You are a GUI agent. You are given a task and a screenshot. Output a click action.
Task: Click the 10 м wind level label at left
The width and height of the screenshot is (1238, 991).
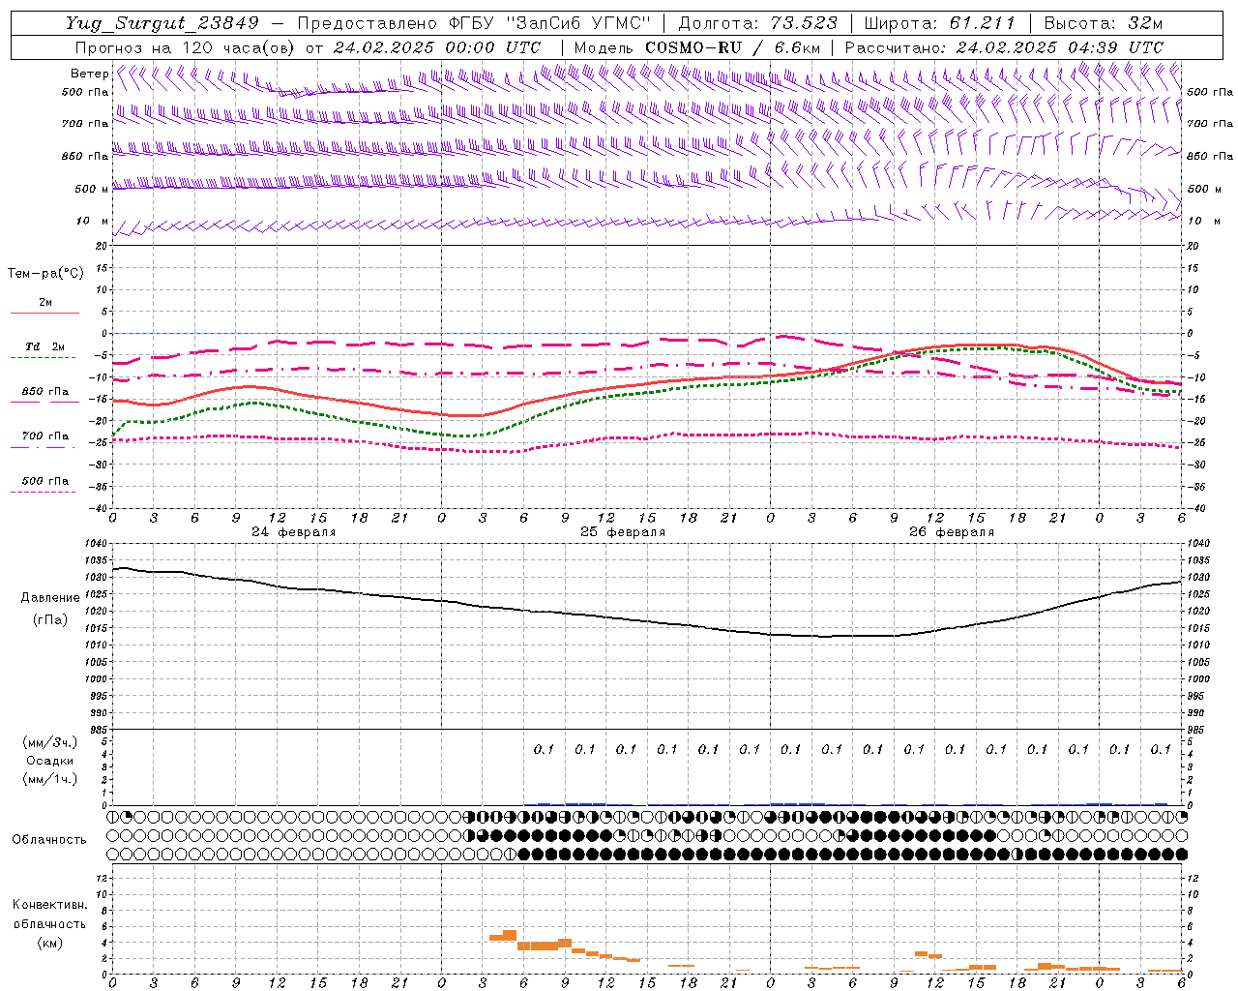point(94,221)
